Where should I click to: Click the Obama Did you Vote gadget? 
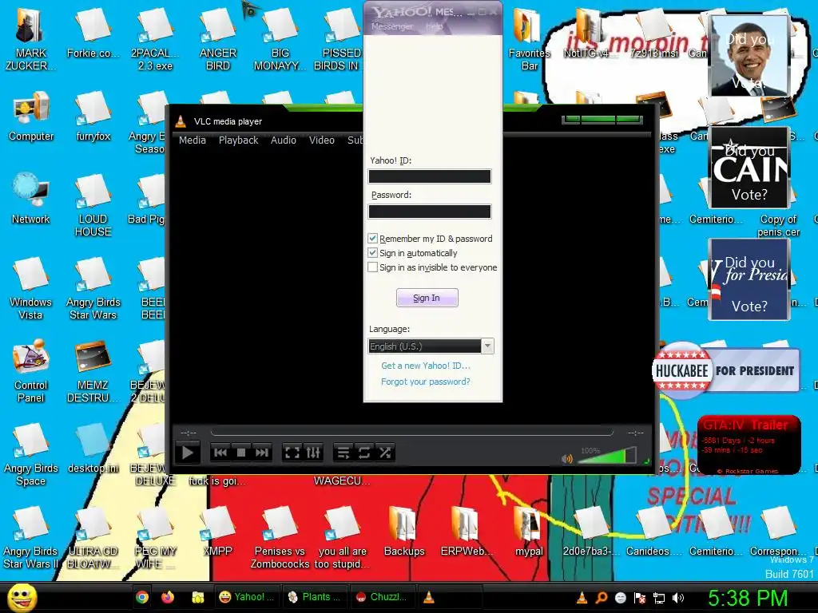click(750, 56)
